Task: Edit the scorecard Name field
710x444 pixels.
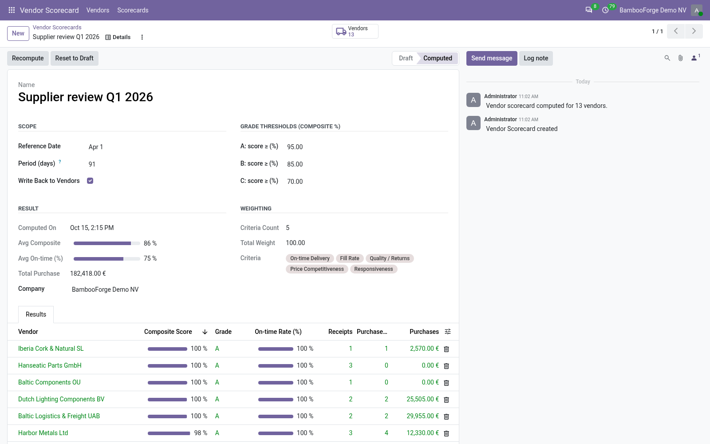Action: 233,97
